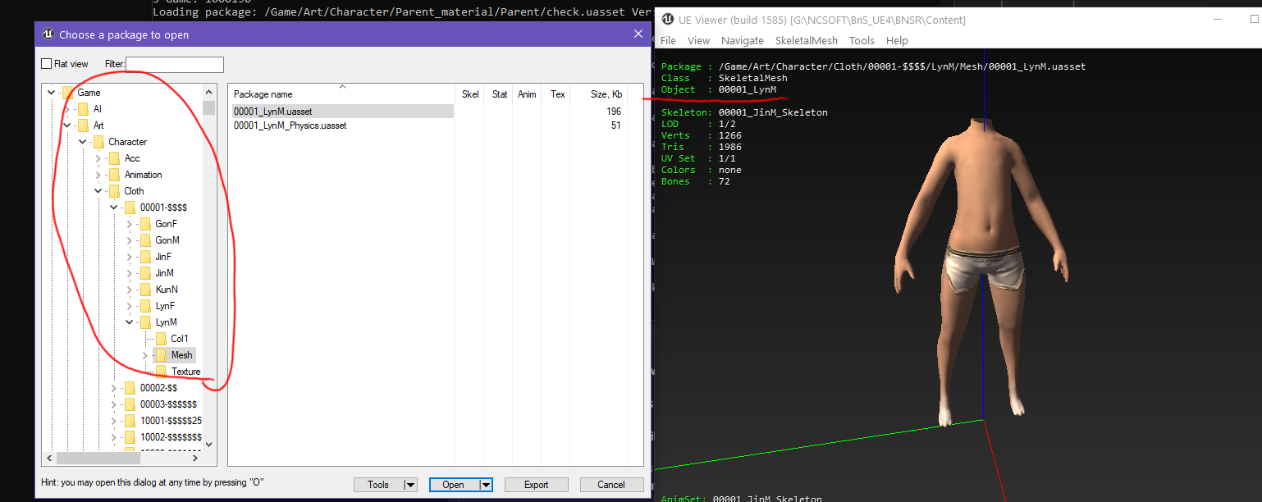Click the folder icon beside JinM
The image size is (1262, 502).
click(145, 273)
